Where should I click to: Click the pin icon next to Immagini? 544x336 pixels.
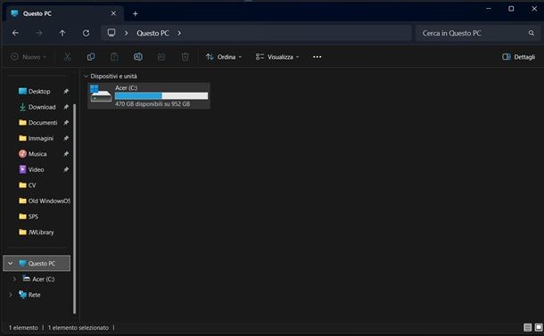pos(66,138)
